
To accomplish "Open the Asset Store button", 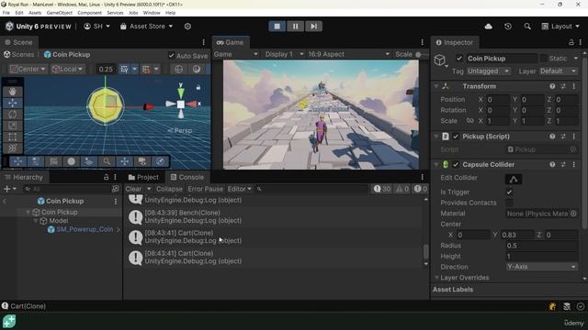I will click(147, 27).
